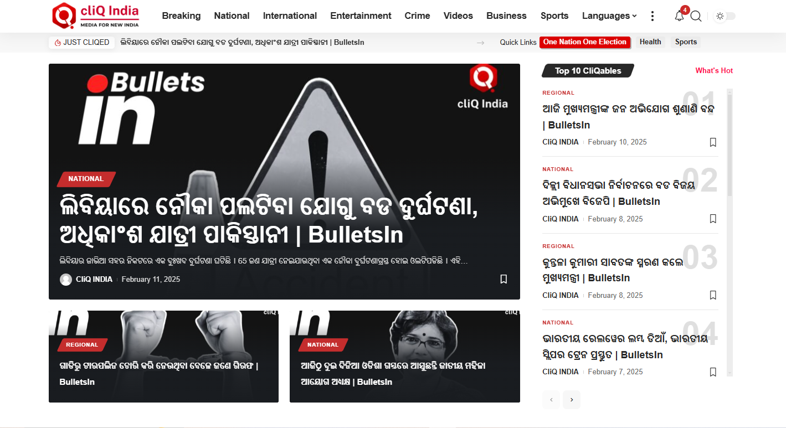Open the three-dot more menu
The height and width of the screenshot is (428, 786).
point(653,16)
